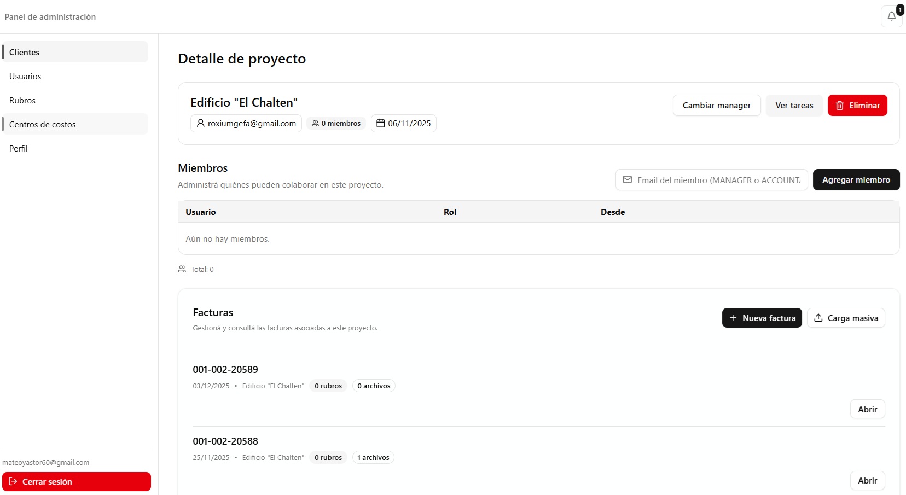The image size is (906, 495).
Task: Open Ver tareas for the project
Action: coord(794,105)
